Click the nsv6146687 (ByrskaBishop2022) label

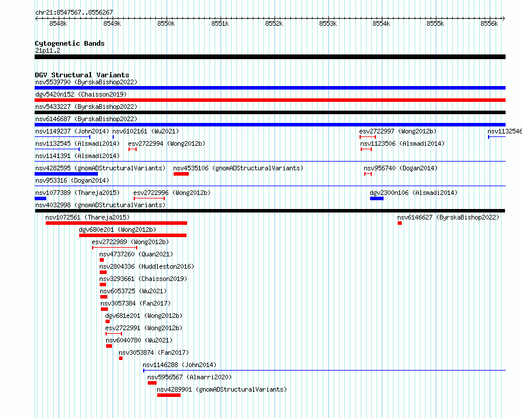(86, 119)
